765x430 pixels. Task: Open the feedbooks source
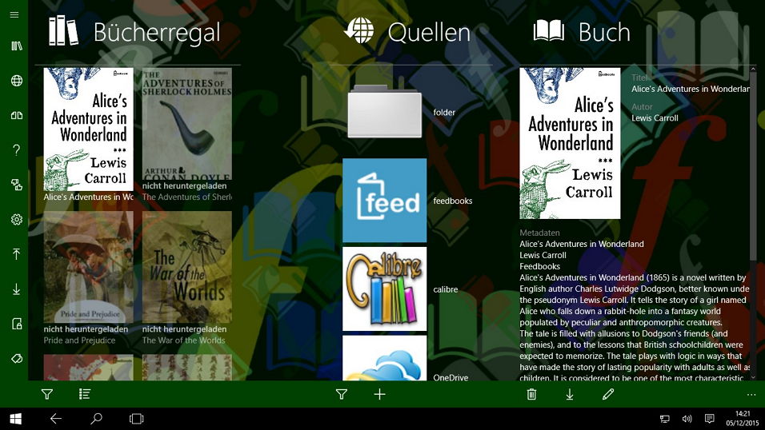pos(407,201)
